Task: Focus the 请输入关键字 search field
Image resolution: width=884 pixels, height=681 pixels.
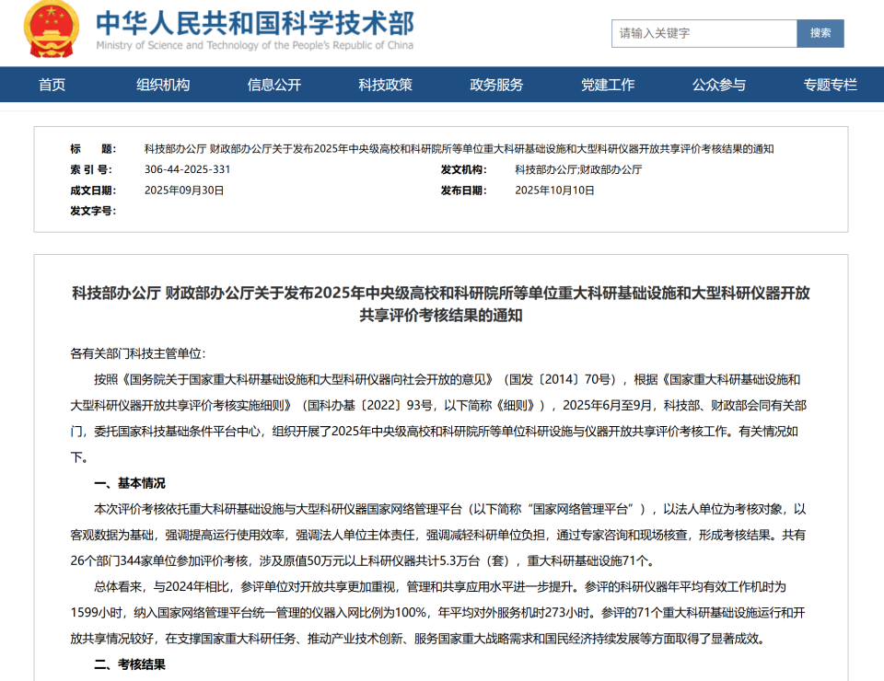Action: (704, 33)
